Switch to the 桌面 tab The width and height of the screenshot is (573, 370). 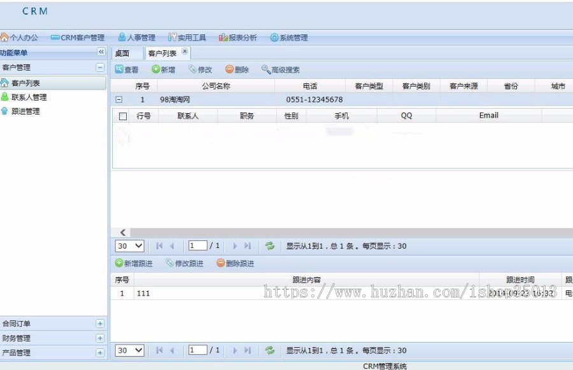125,53
